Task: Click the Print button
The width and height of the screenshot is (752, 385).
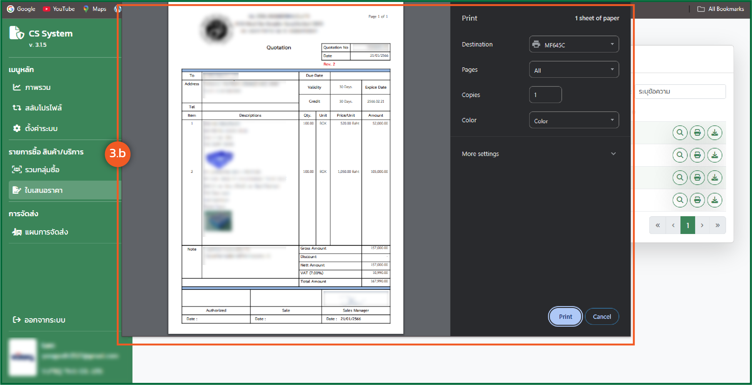Action: point(565,317)
